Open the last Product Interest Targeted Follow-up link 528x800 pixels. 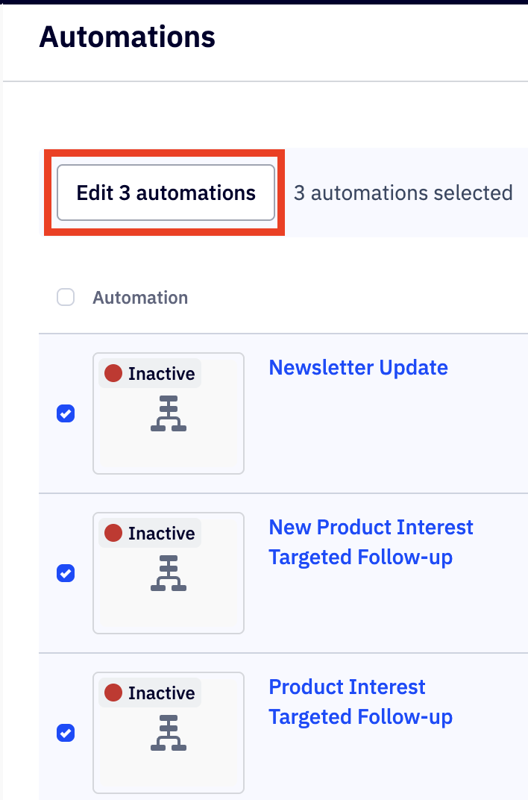[360, 701]
